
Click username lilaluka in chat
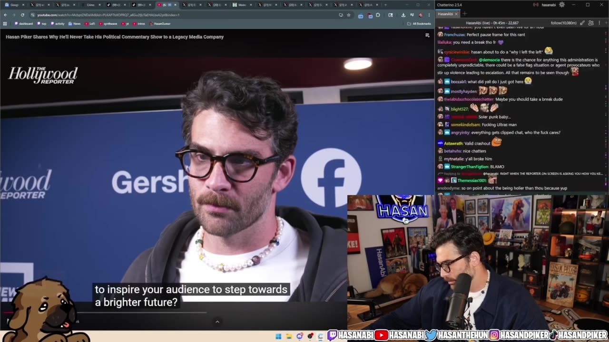(x=444, y=42)
